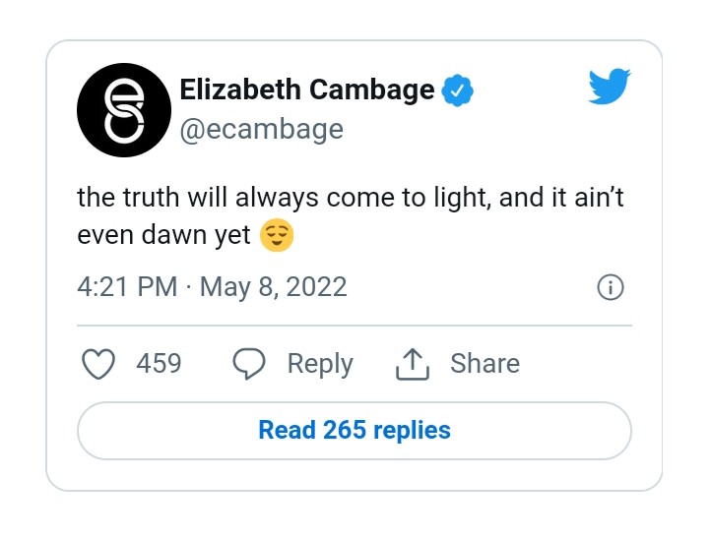
Task: Open Elizabeth Cambage's display name link
Action: pos(306,90)
